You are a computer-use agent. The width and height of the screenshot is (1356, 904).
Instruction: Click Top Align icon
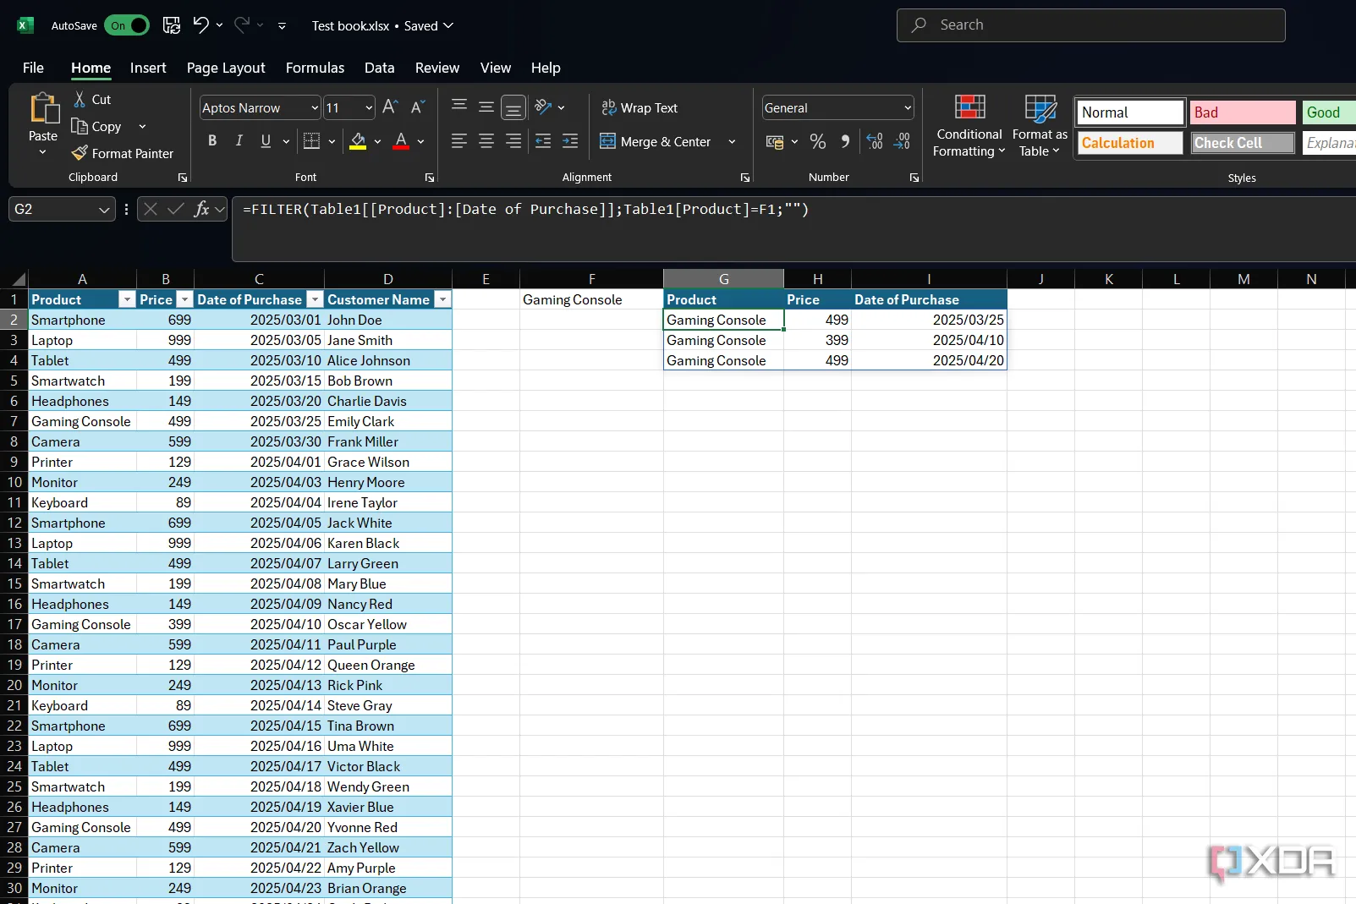(459, 107)
